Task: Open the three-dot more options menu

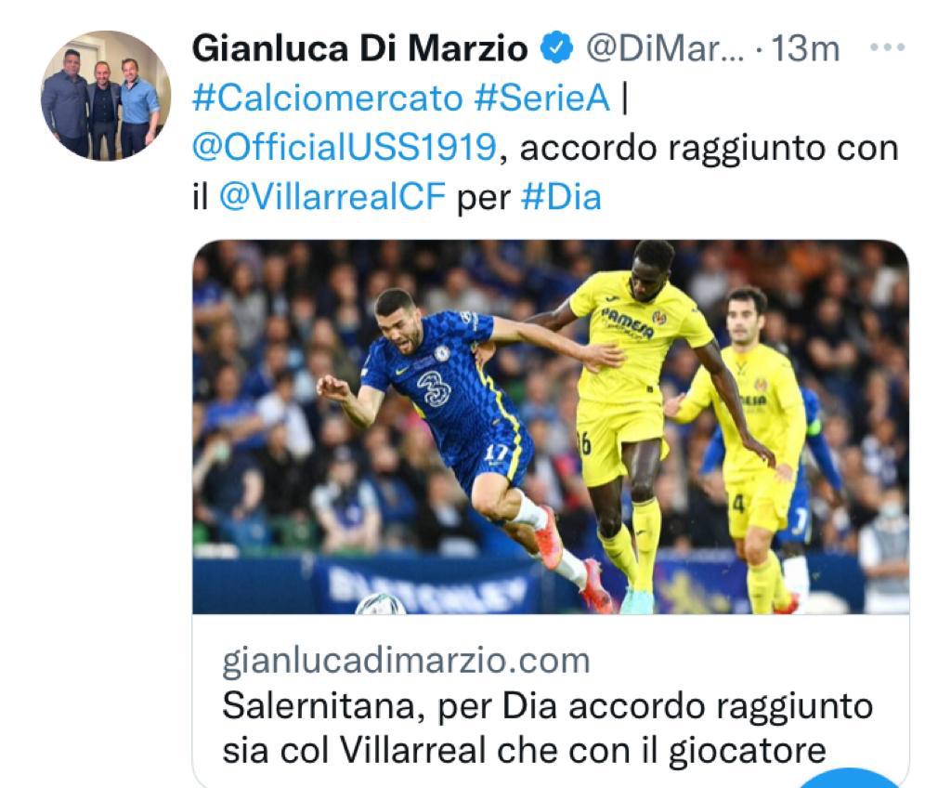Action: pos(887,47)
